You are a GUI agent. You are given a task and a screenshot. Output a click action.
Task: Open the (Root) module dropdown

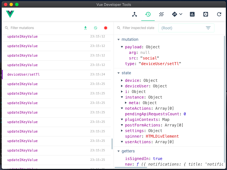(186, 28)
